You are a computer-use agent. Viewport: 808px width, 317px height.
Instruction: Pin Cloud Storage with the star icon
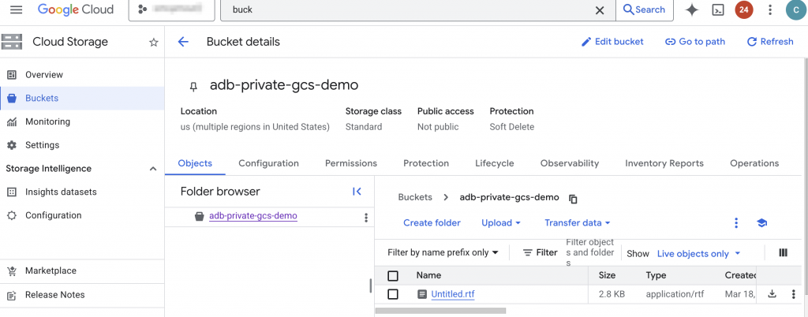pos(154,42)
